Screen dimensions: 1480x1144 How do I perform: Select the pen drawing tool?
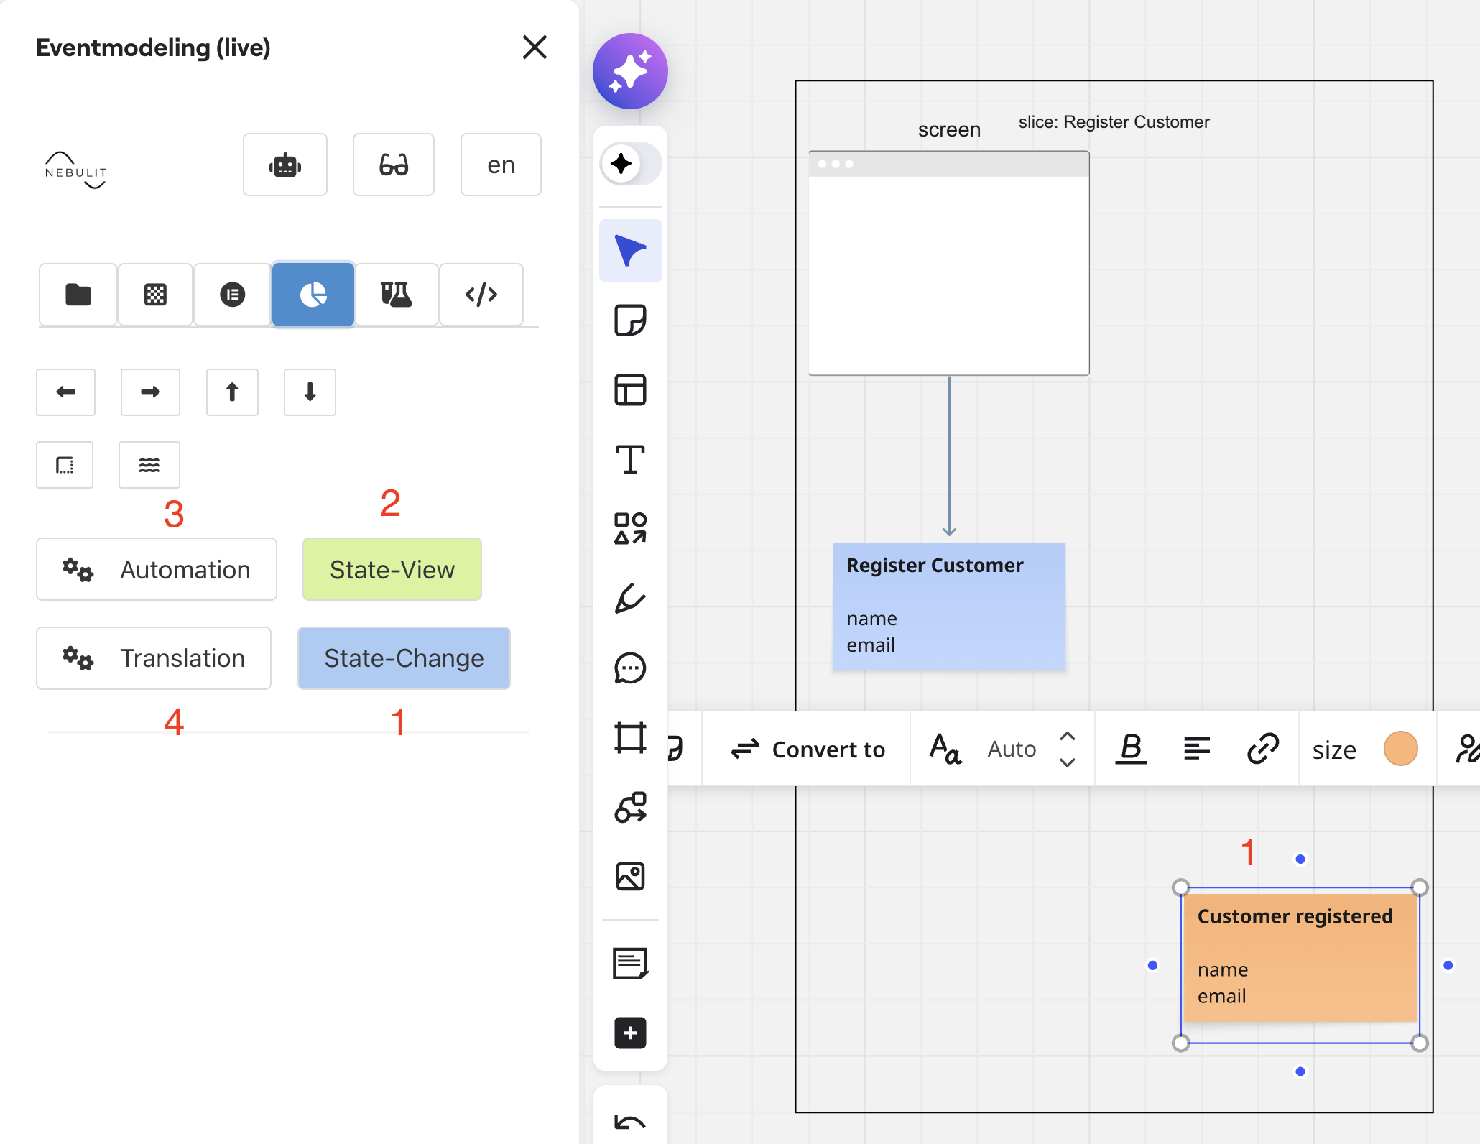(630, 598)
